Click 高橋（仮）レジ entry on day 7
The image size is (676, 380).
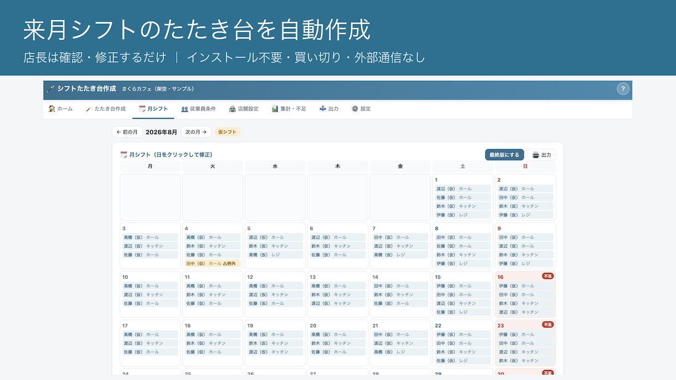pyautogui.click(x=400, y=255)
